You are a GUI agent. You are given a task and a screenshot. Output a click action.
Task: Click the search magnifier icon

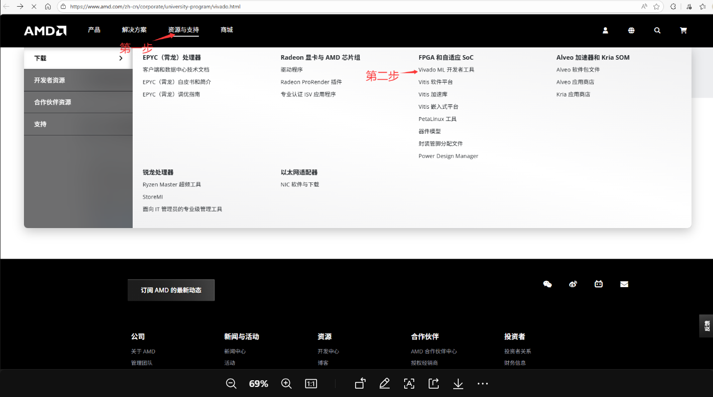[657, 31]
